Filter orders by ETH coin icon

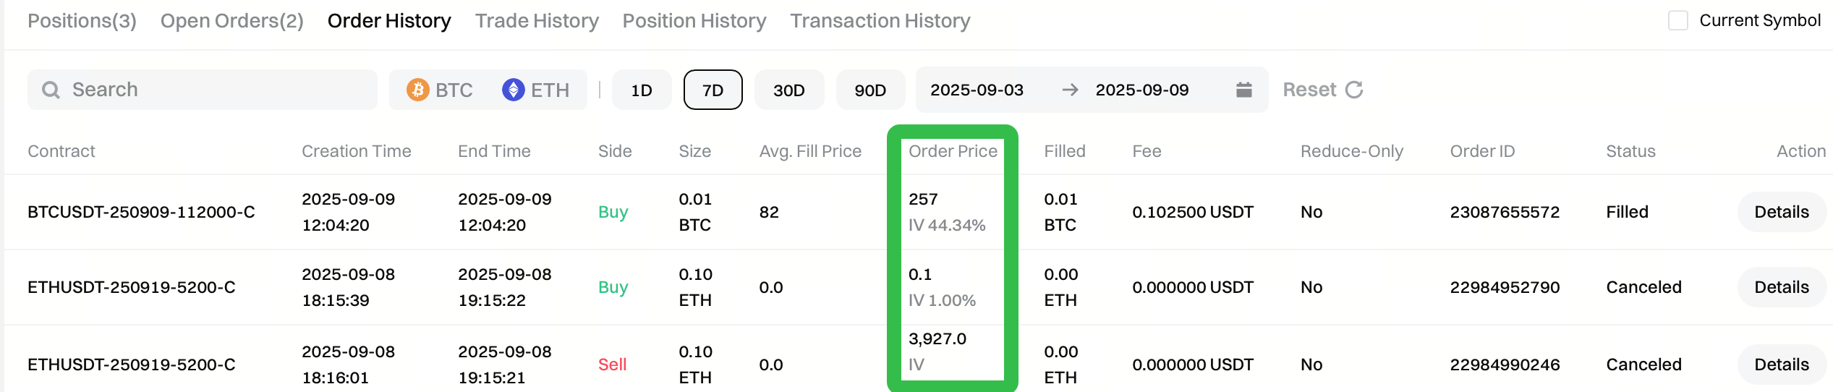[x=513, y=90]
